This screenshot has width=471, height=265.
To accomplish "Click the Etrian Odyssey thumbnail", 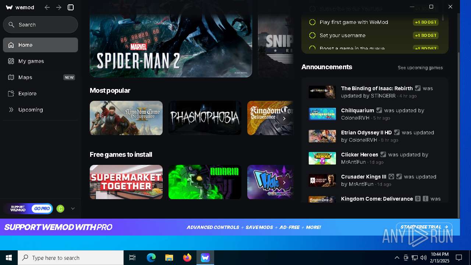I will click(x=322, y=136).
